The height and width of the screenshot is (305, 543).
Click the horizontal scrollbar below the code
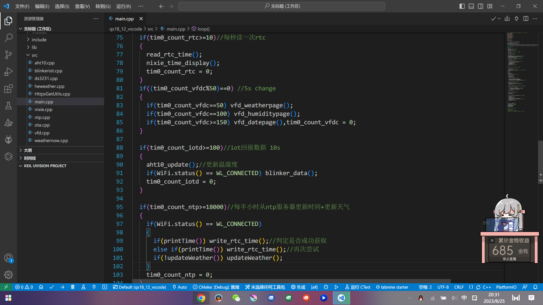[x=291, y=281]
